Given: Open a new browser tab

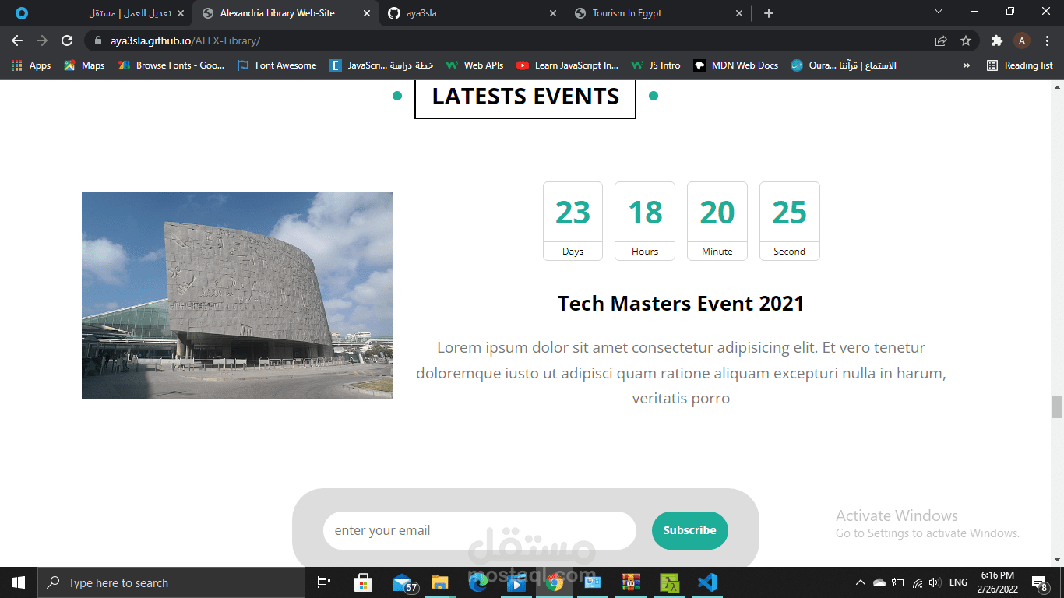Looking at the screenshot, I should coord(769,13).
